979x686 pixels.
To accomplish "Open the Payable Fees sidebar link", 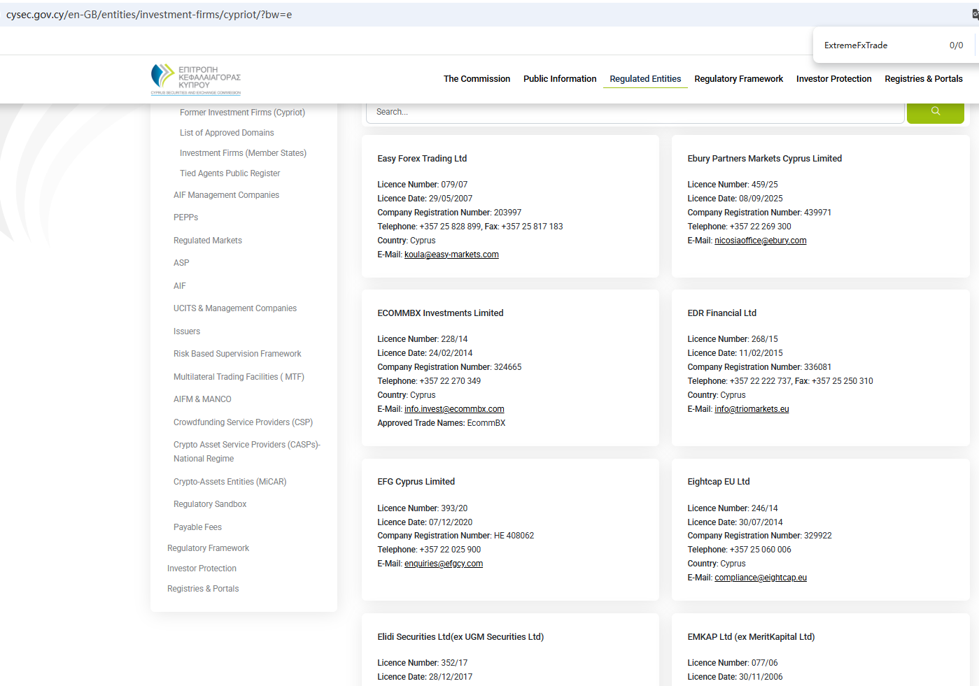I will coord(197,527).
